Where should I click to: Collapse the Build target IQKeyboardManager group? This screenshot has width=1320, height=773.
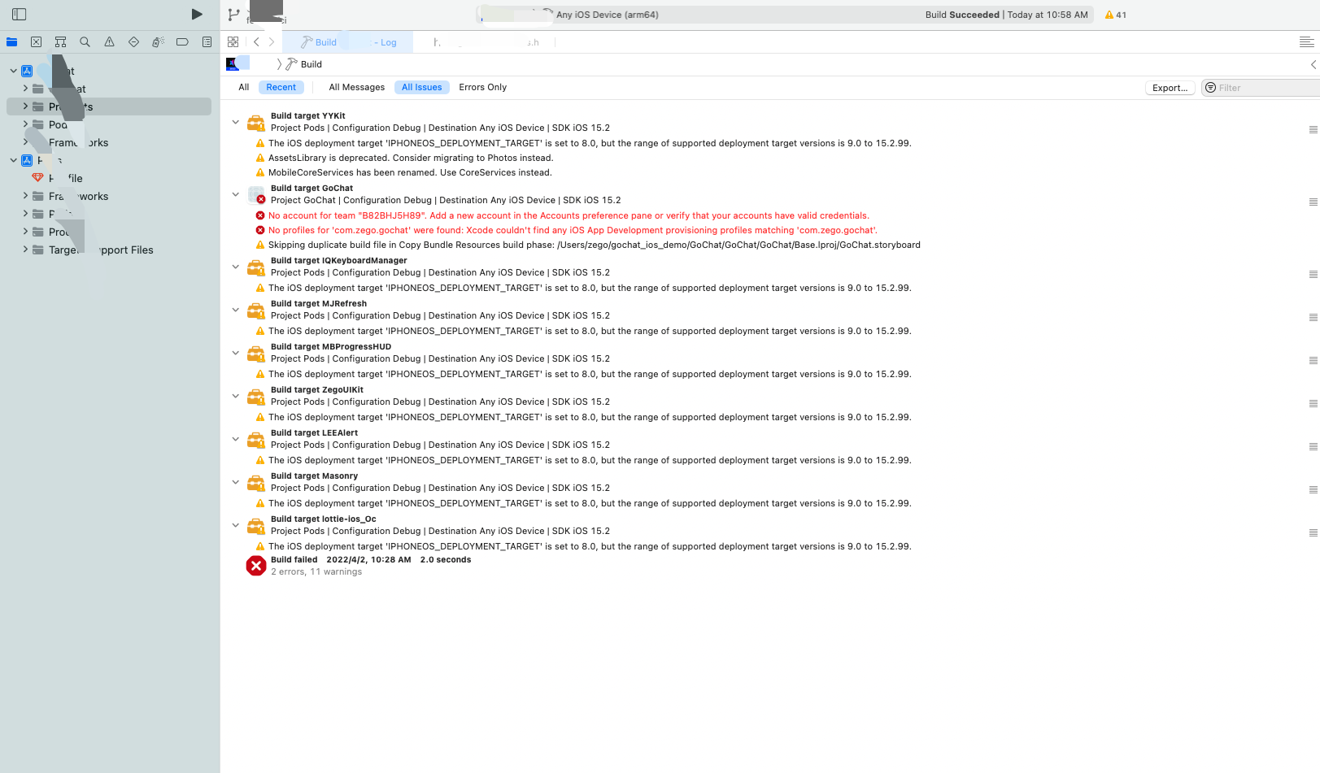[x=236, y=267]
